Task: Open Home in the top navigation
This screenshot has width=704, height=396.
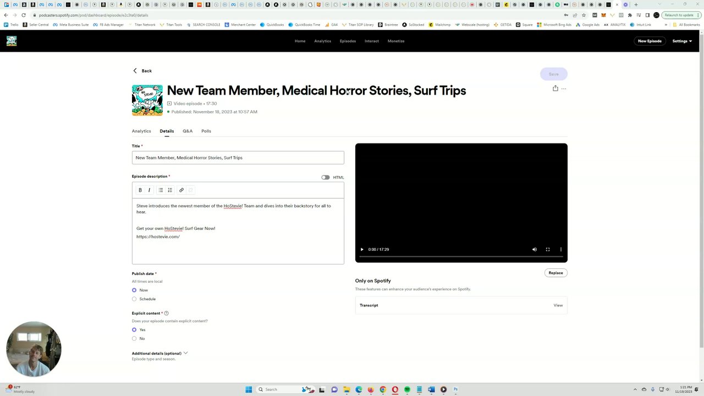Action: [x=300, y=41]
